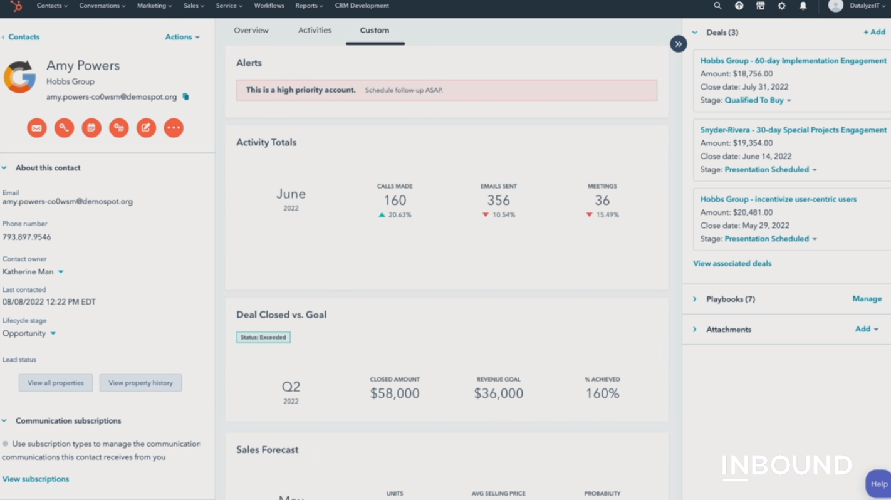Viewport: 891px width, 500px height.
Task: Click the Calls Made value 160
Action: pos(395,201)
